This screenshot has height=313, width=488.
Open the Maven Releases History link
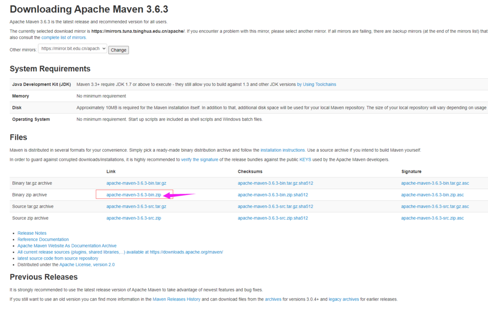coord(176,299)
